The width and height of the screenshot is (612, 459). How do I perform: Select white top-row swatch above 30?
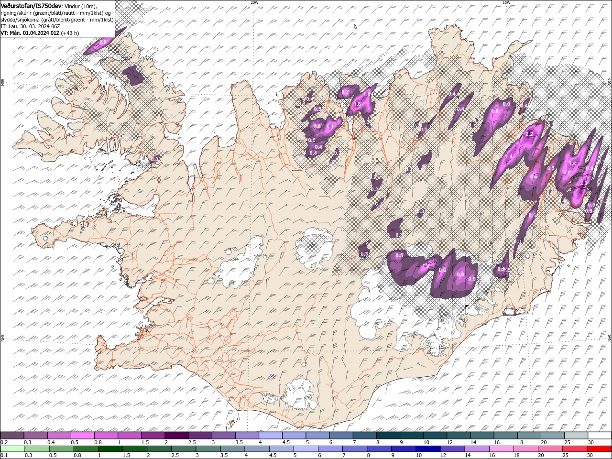coord(599,436)
